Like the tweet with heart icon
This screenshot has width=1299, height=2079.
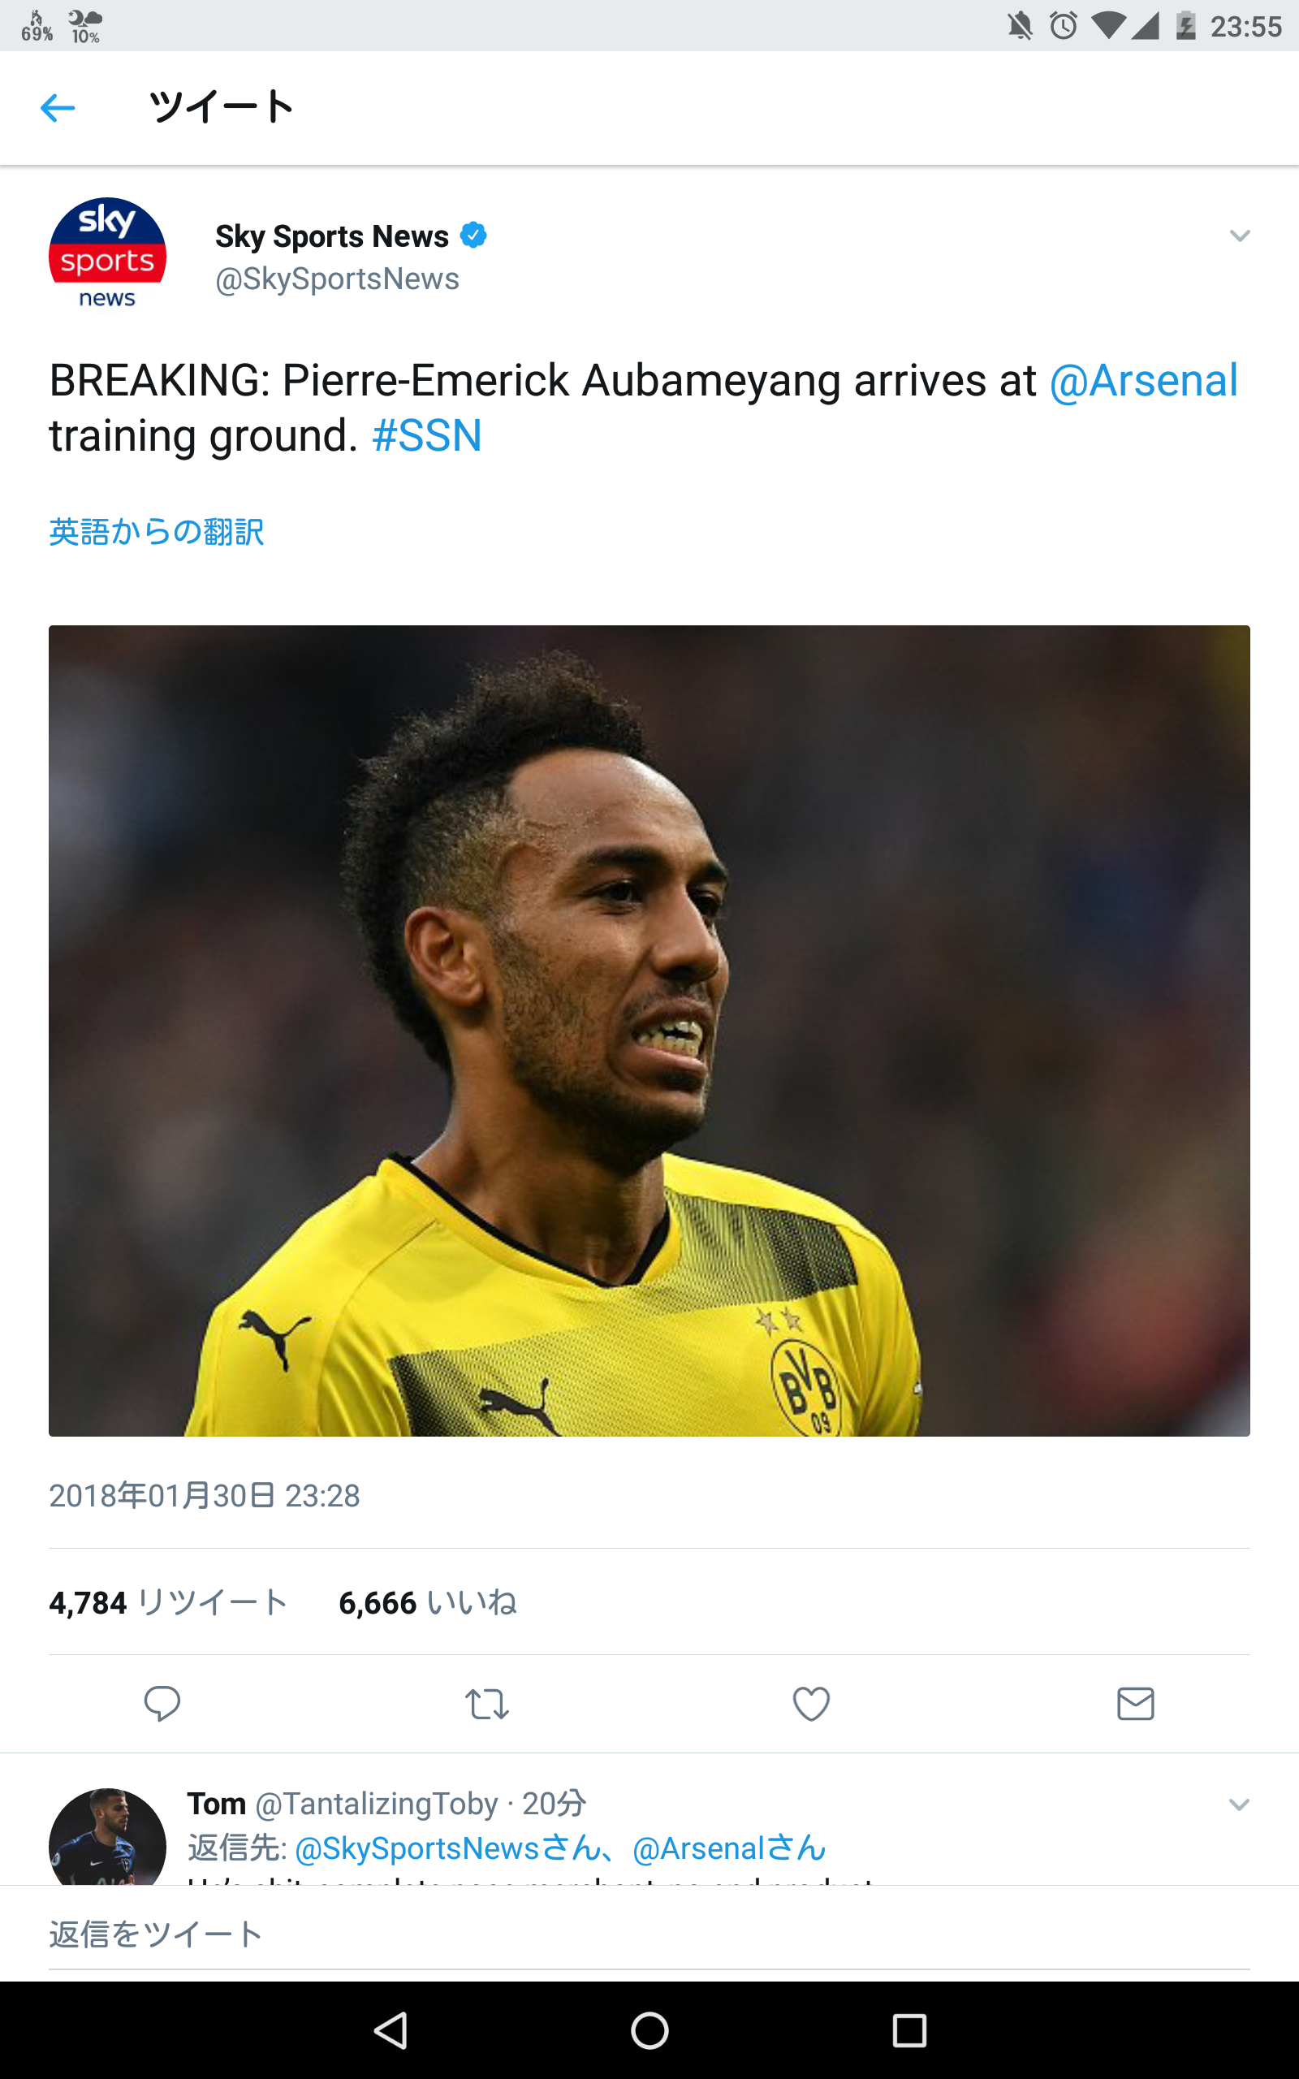[811, 1703]
